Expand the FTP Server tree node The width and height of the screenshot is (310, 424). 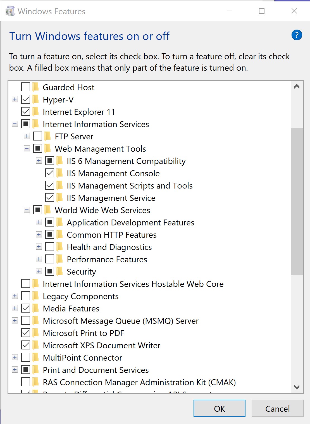point(27,136)
